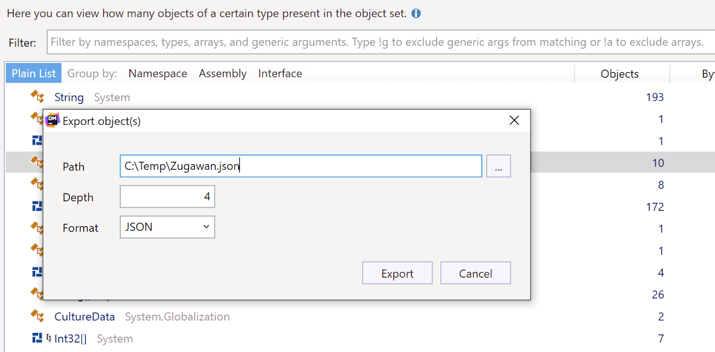
Task: Sort by the Objects column header
Action: click(x=619, y=74)
